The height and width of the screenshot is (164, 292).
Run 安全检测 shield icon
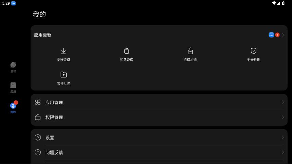(x=254, y=51)
